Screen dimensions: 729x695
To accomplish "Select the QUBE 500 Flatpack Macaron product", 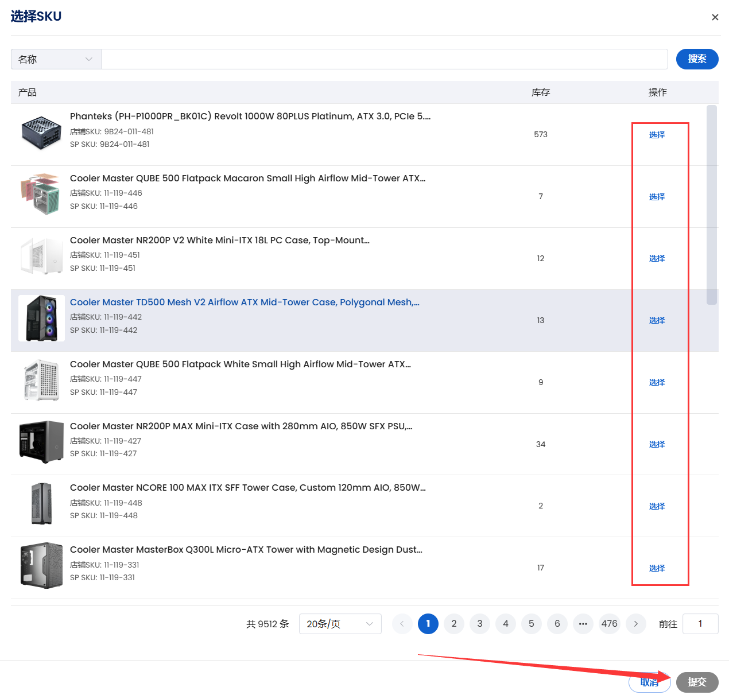I will [x=657, y=197].
